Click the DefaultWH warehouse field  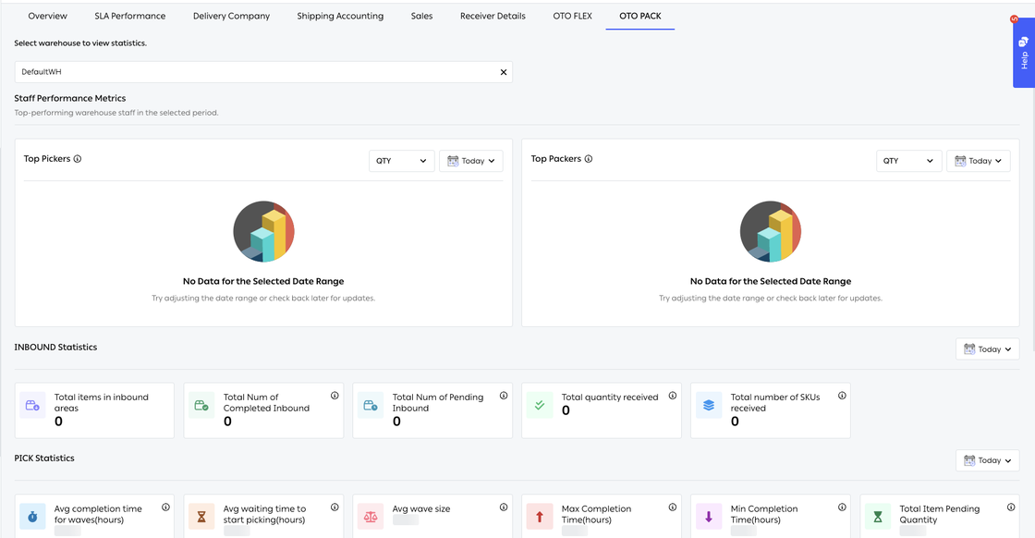click(x=263, y=72)
